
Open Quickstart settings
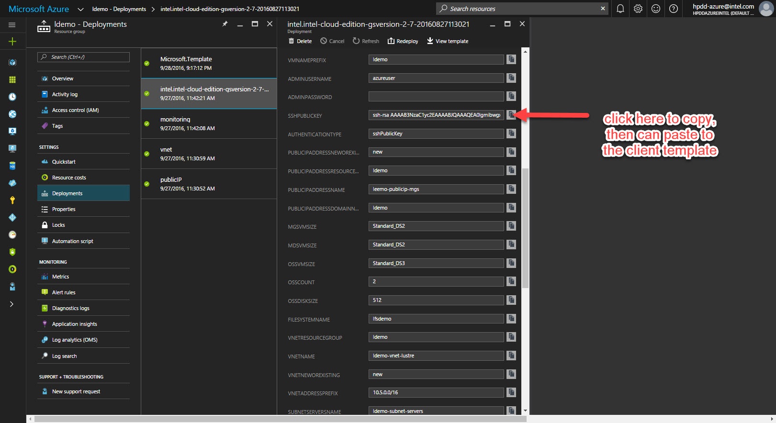pos(83,162)
